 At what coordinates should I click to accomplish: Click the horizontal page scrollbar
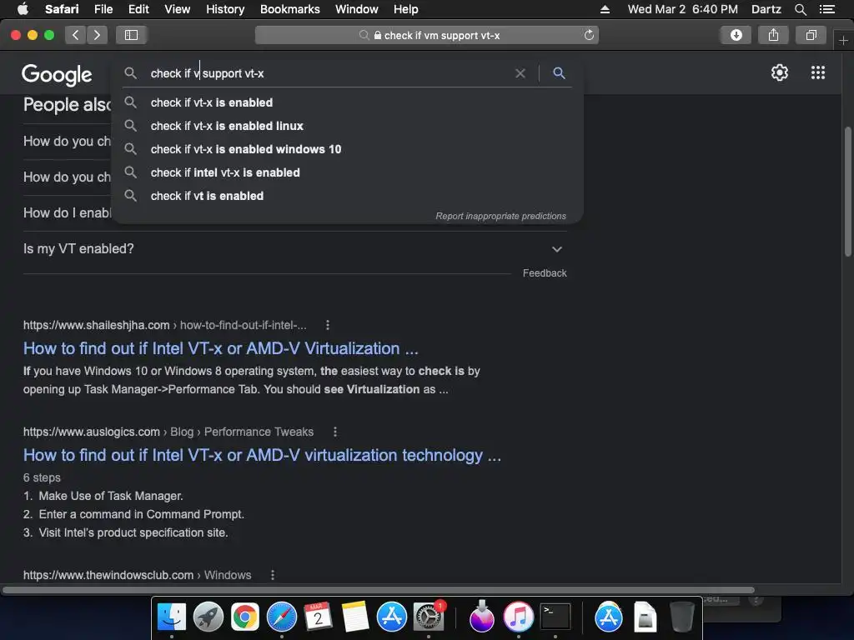pos(379,590)
